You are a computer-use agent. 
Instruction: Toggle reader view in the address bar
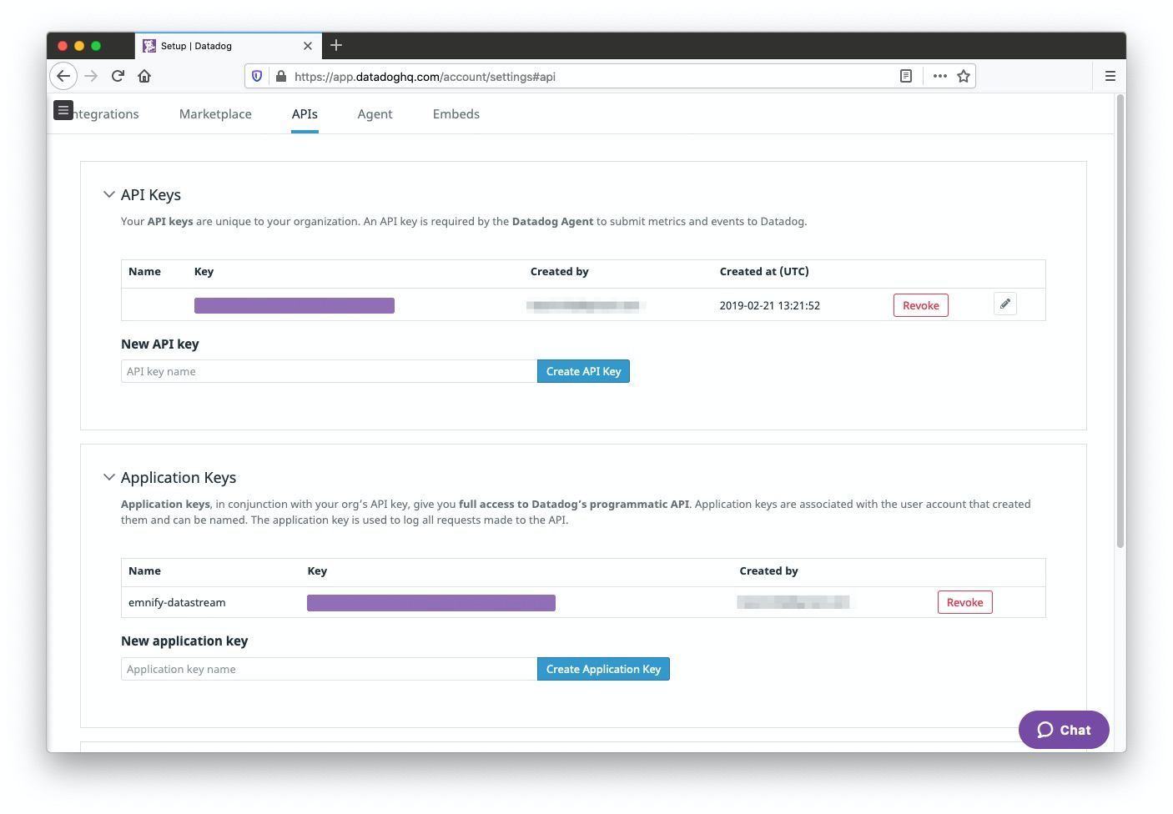pyautogui.click(x=905, y=76)
